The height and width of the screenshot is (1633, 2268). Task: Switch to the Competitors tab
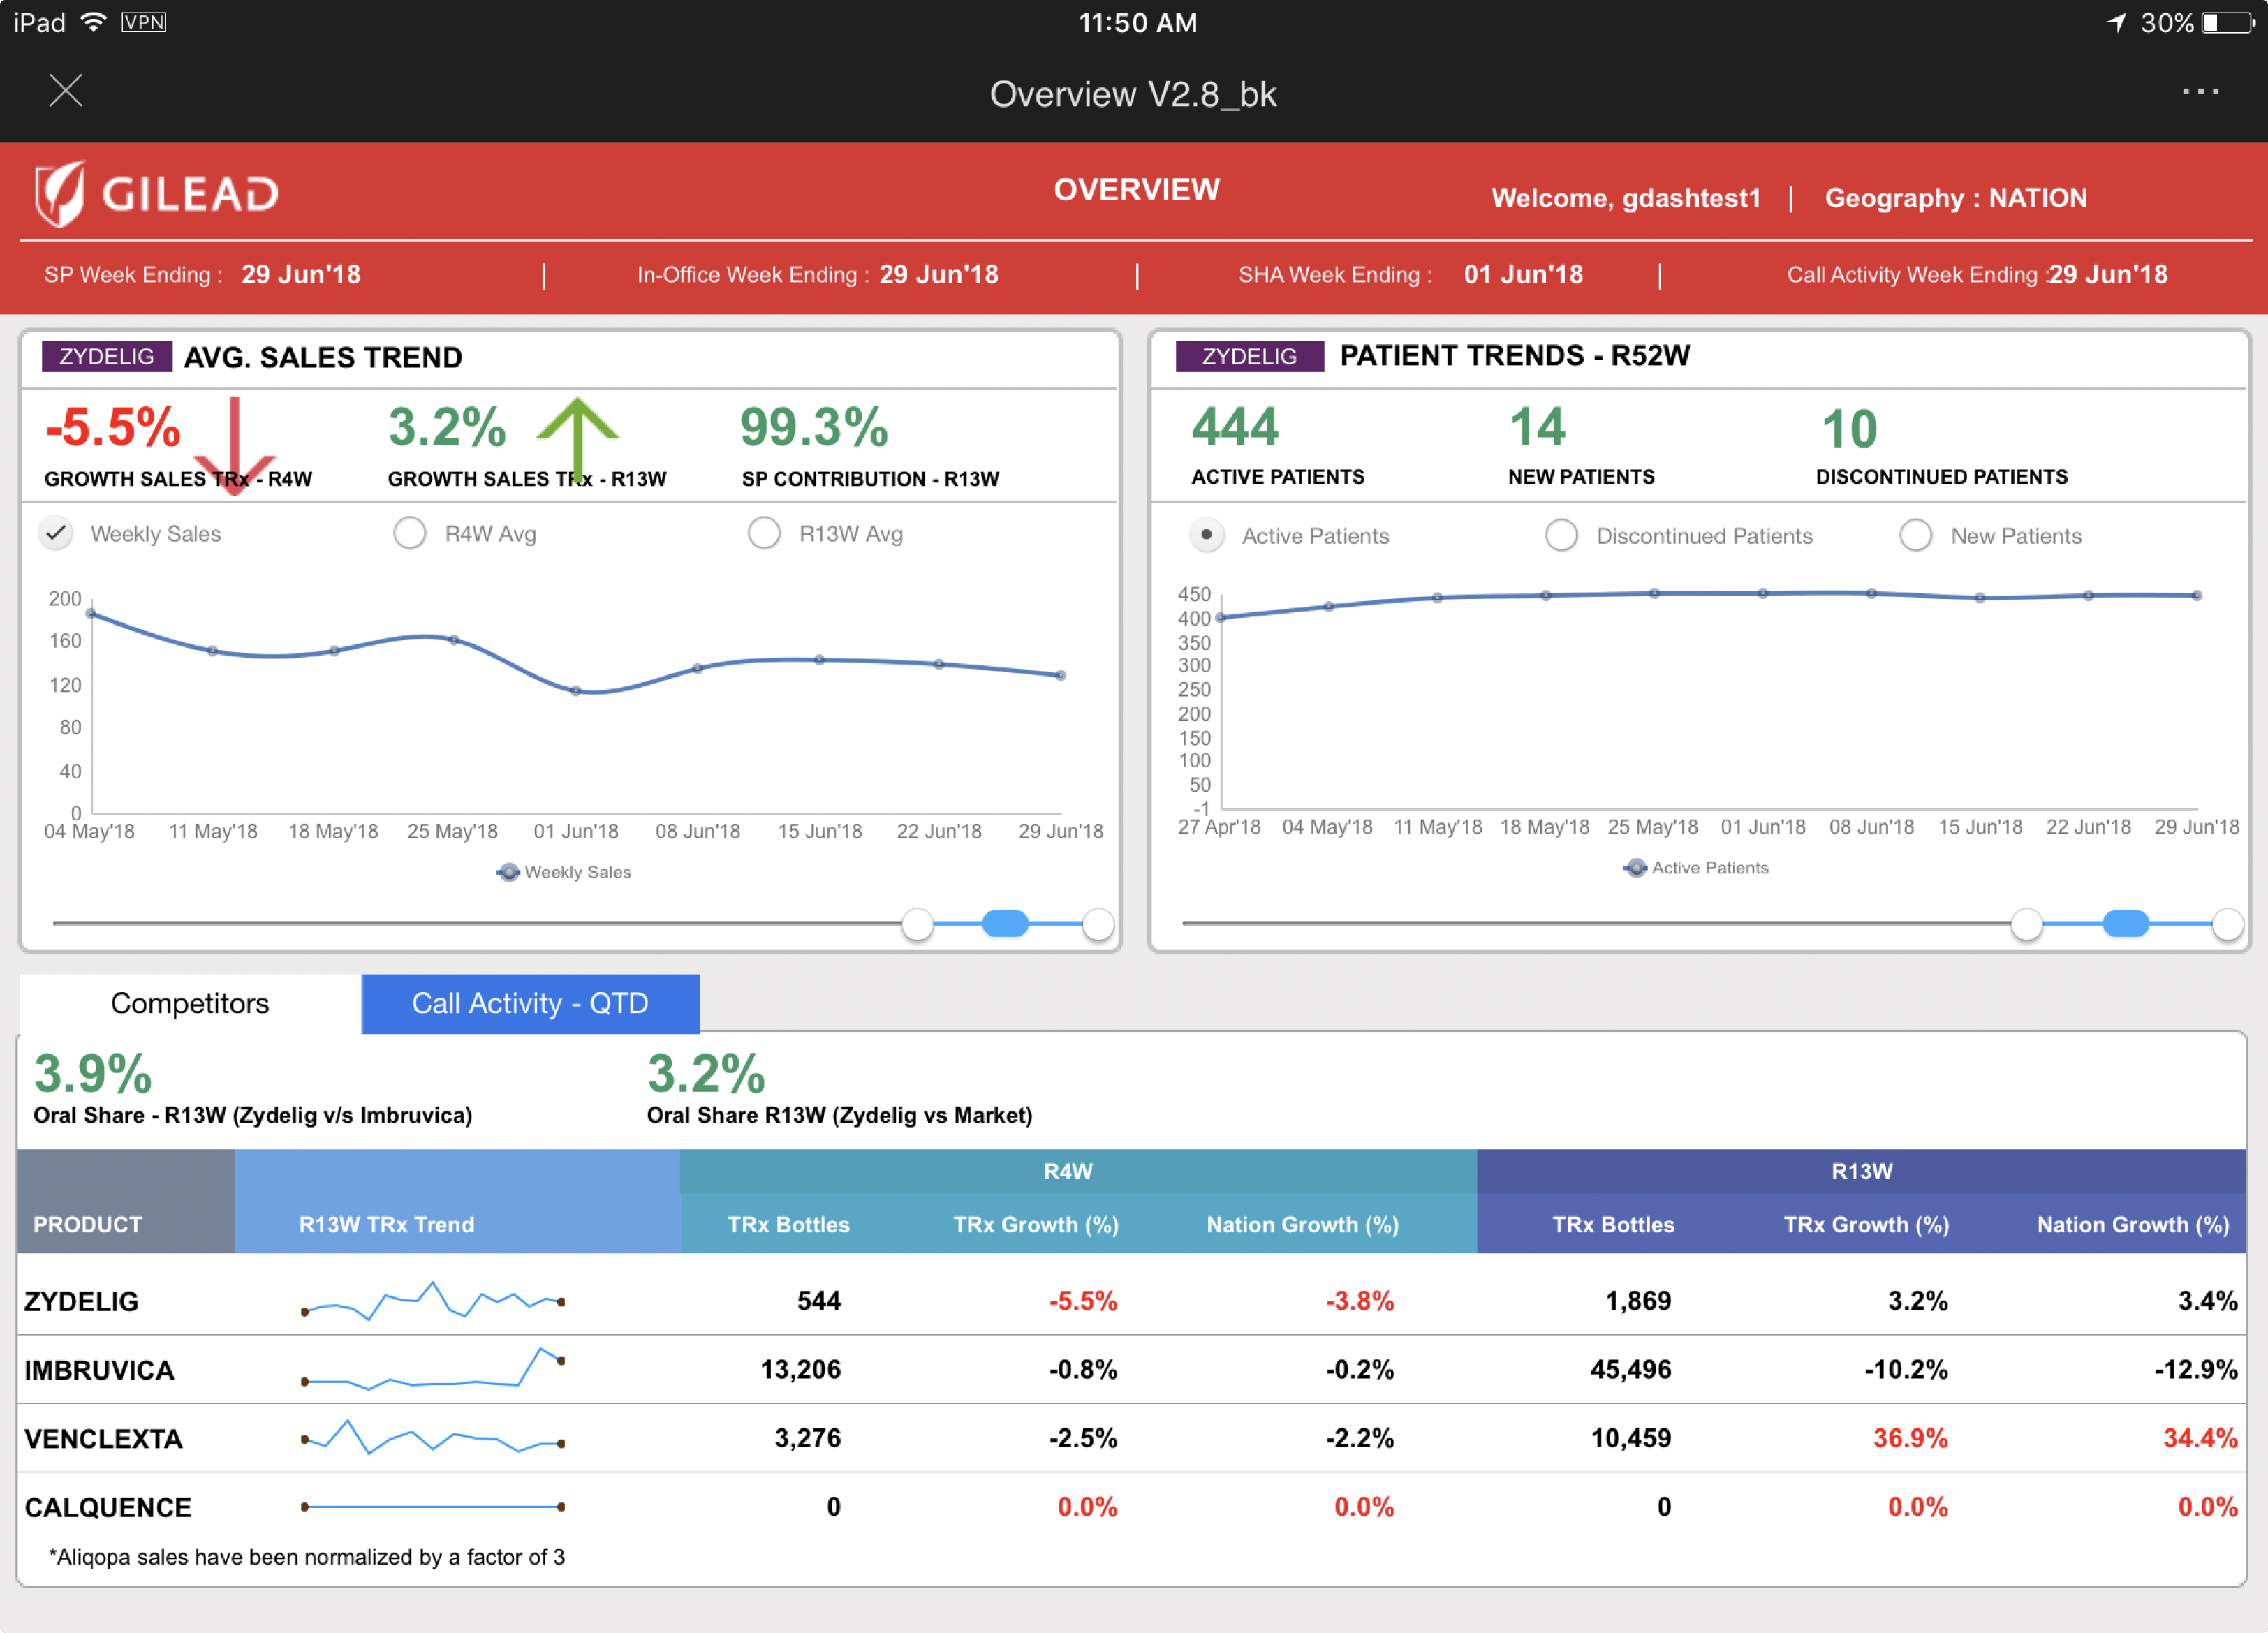[190, 1003]
